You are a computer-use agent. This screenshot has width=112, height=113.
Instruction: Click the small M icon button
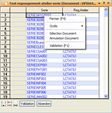[16, 105]
